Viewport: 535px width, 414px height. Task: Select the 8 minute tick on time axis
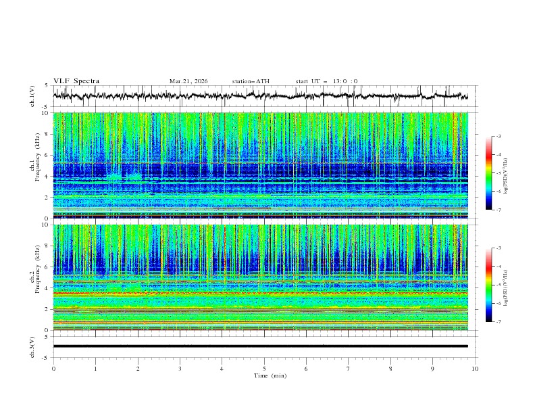click(x=390, y=369)
